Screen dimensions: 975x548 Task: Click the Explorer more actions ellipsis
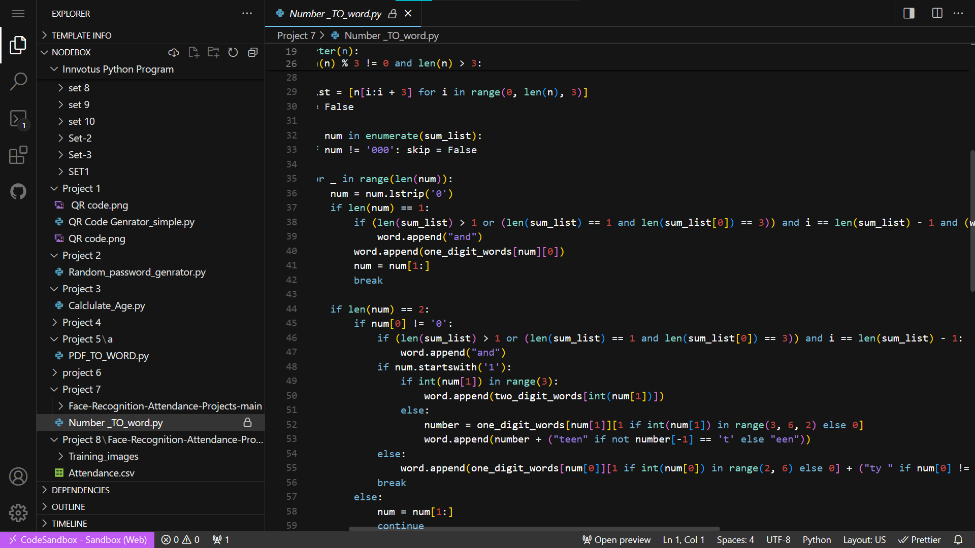(247, 14)
